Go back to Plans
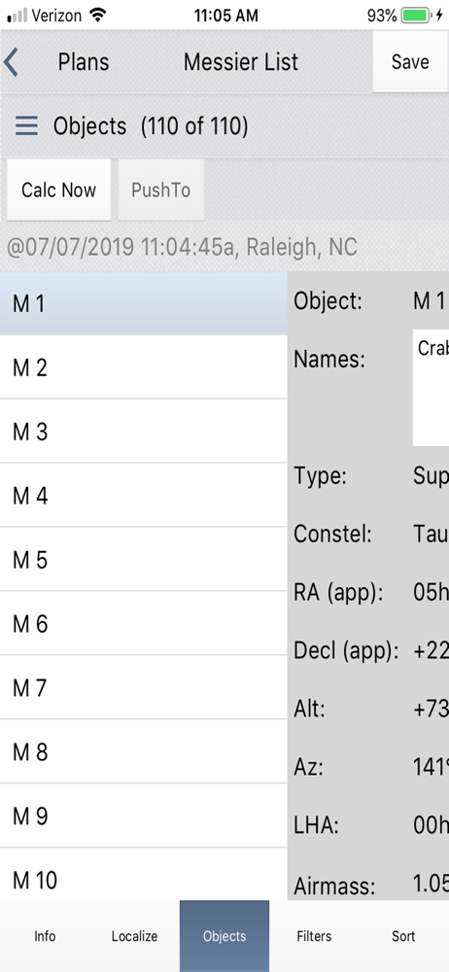Screen dimensions: 449x972 84,62
